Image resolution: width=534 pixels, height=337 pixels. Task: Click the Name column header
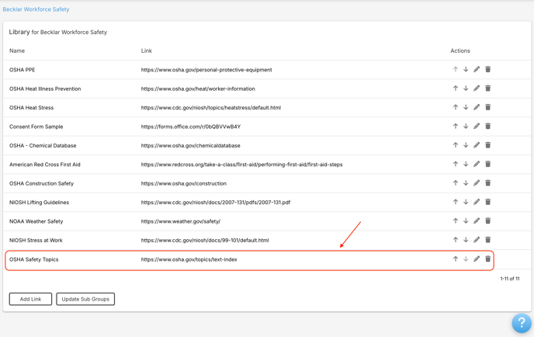(17, 50)
